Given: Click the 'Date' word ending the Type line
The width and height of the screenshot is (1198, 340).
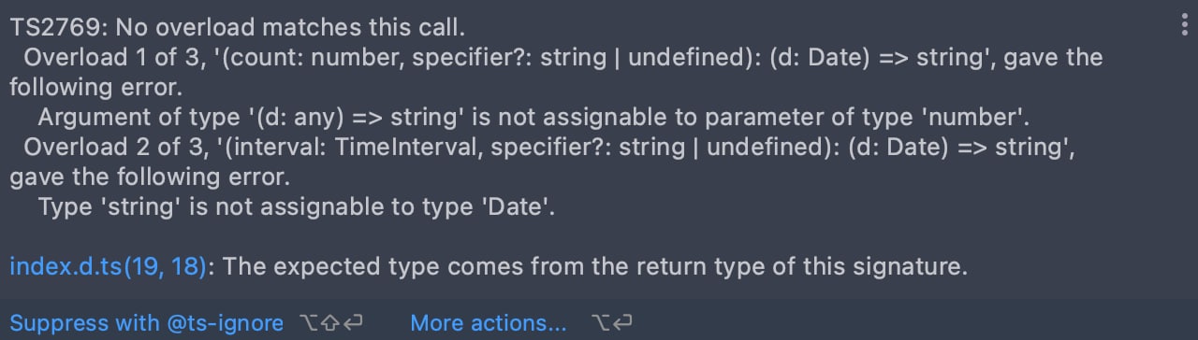Looking at the screenshot, I should [518, 207].
